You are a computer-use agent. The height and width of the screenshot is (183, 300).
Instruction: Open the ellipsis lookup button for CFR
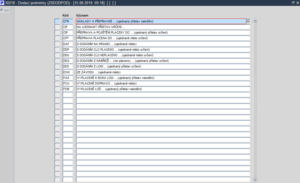[248, 21]
